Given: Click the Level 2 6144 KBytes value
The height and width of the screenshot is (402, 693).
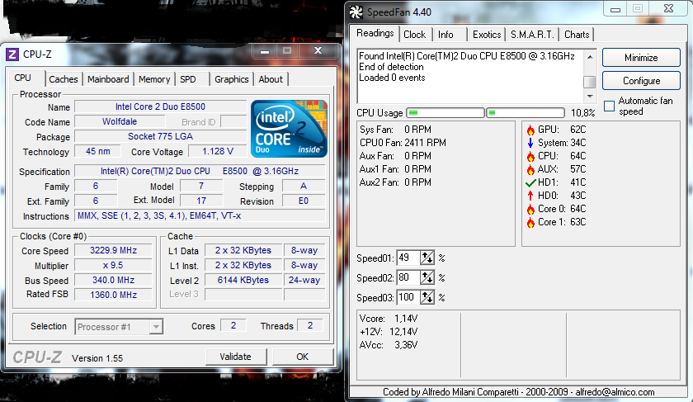Looking at the screenshot, I should [x=243, y=280].
